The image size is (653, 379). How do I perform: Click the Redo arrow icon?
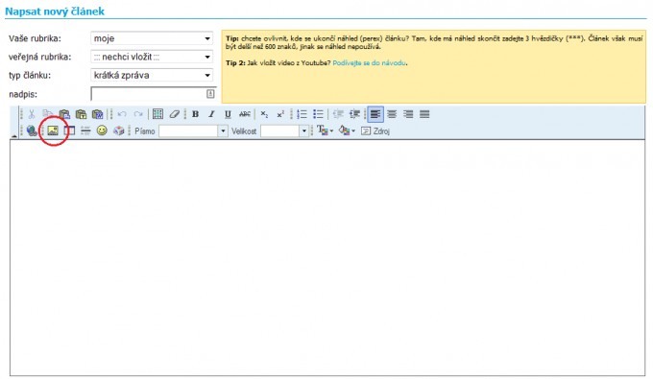click(138, 114)
